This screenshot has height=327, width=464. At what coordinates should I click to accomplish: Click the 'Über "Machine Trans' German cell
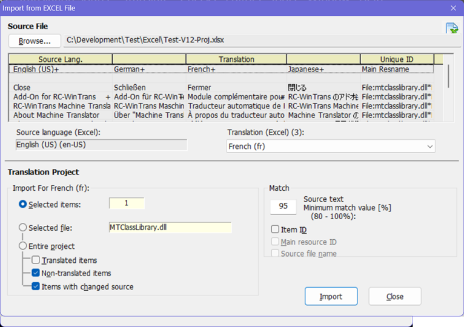coord(149,115)
